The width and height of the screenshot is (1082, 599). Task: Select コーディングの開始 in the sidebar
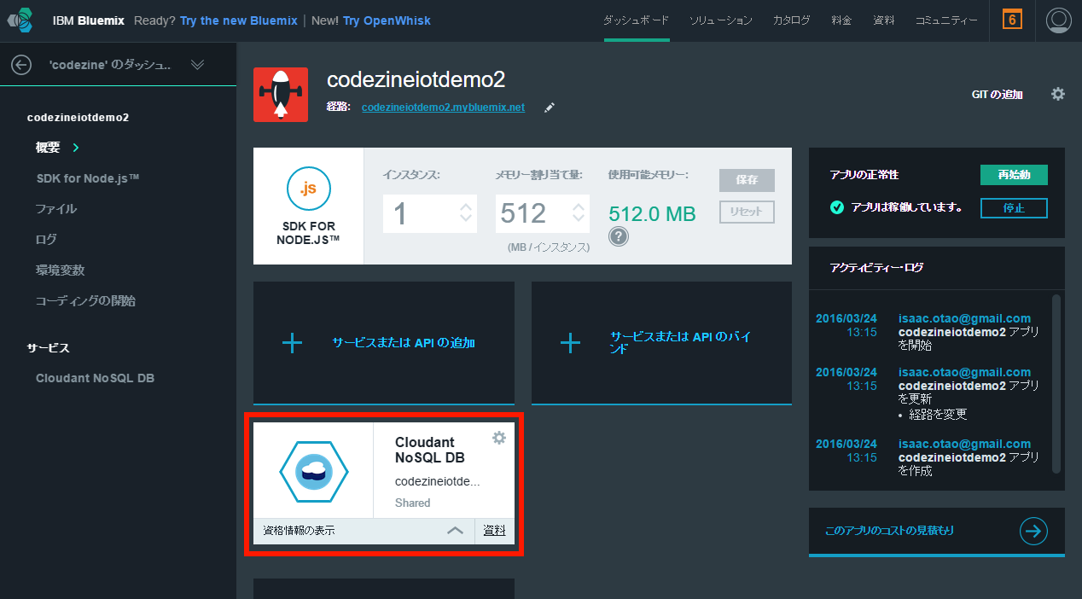pos(85,301)
